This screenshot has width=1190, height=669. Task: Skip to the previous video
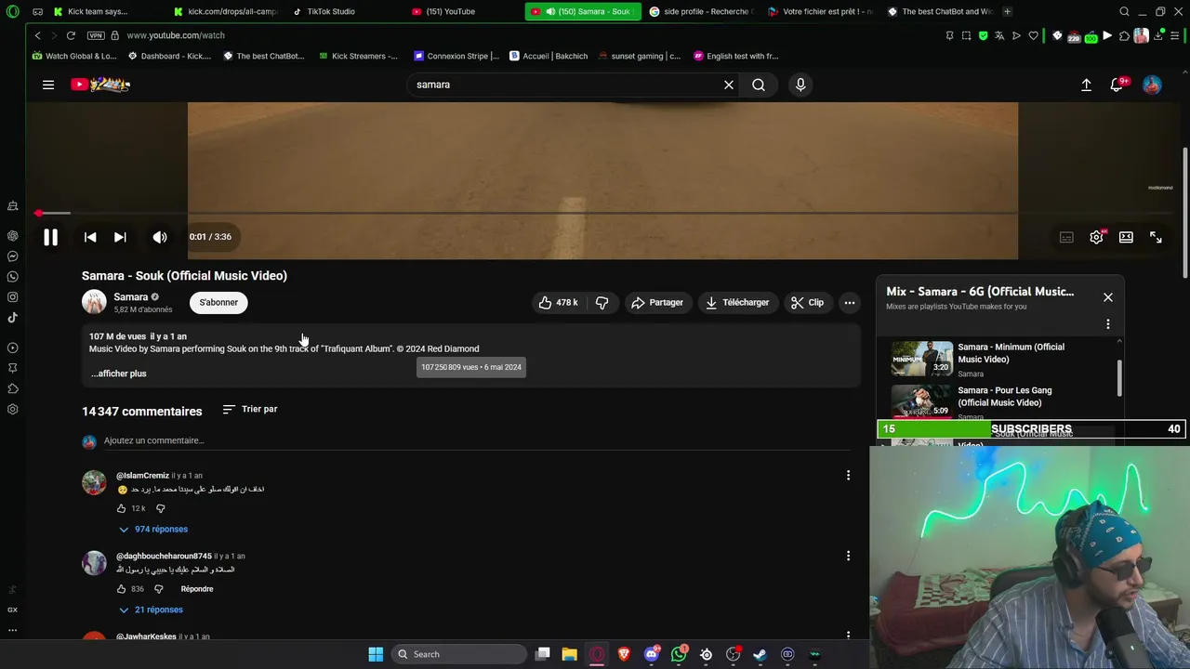pyautogui.click(x=90, y=237)
